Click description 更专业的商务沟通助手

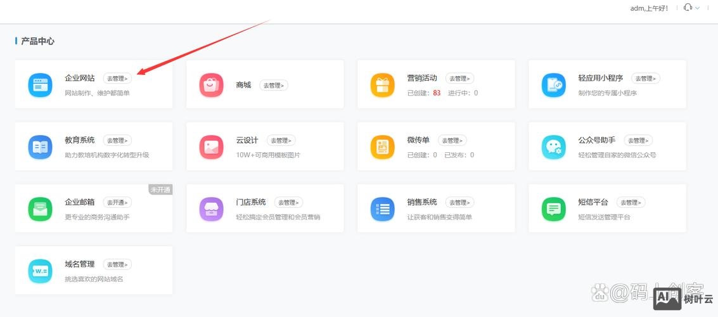98,217
